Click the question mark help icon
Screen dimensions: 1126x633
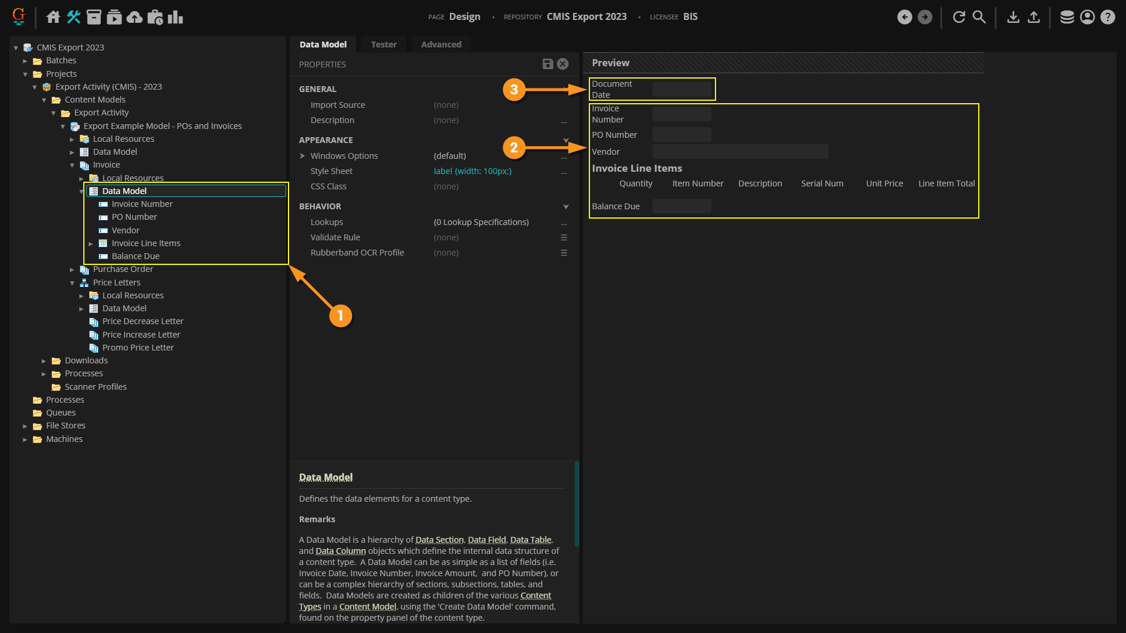1108,17
